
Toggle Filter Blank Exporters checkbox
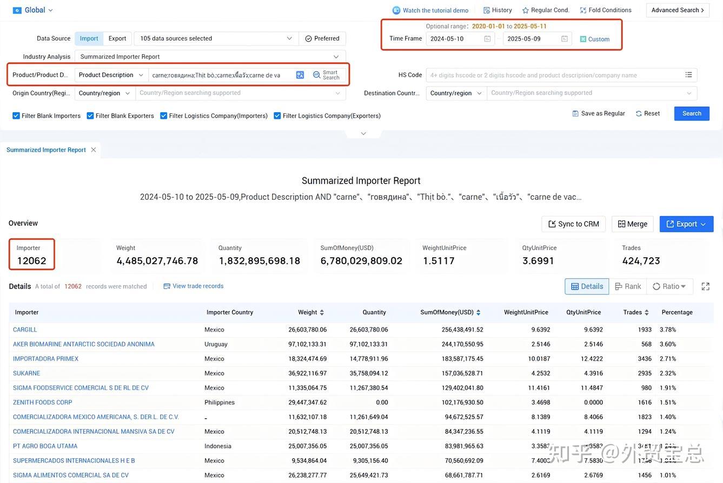pyautogui.click(x=90, y=116)
